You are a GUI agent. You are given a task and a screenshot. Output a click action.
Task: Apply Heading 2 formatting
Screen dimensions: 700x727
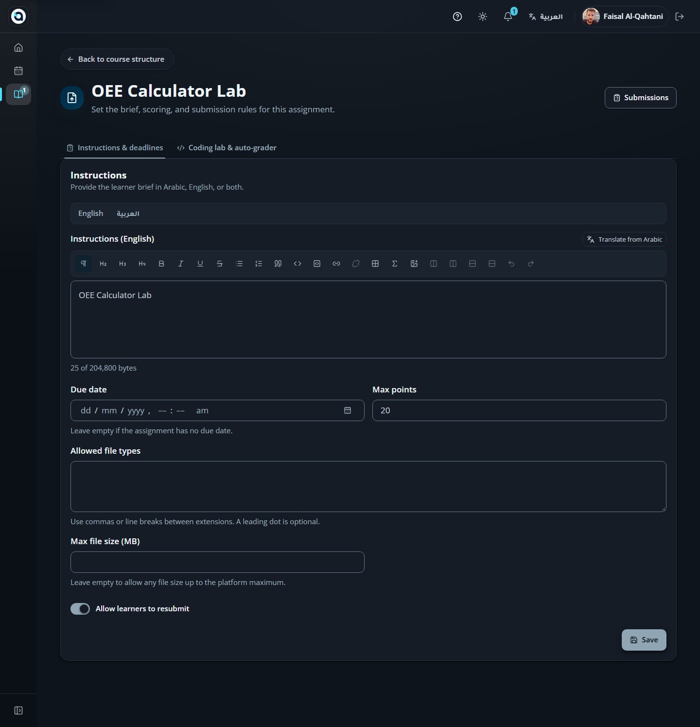click(103, 264)
